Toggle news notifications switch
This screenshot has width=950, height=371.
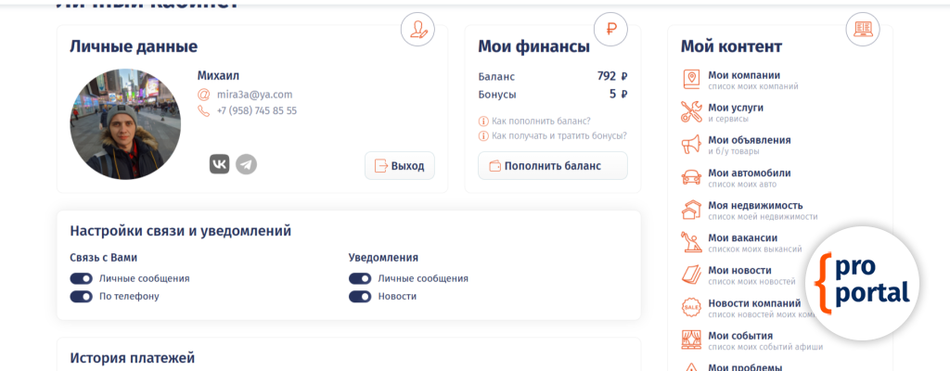pyautogui.click(x=360, y=297)
